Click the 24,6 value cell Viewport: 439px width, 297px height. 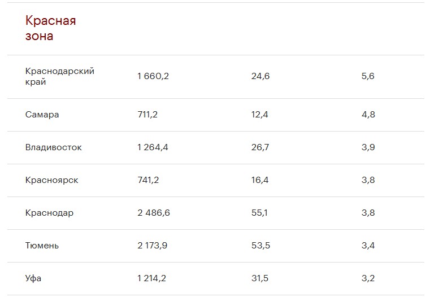click(260, 76)
